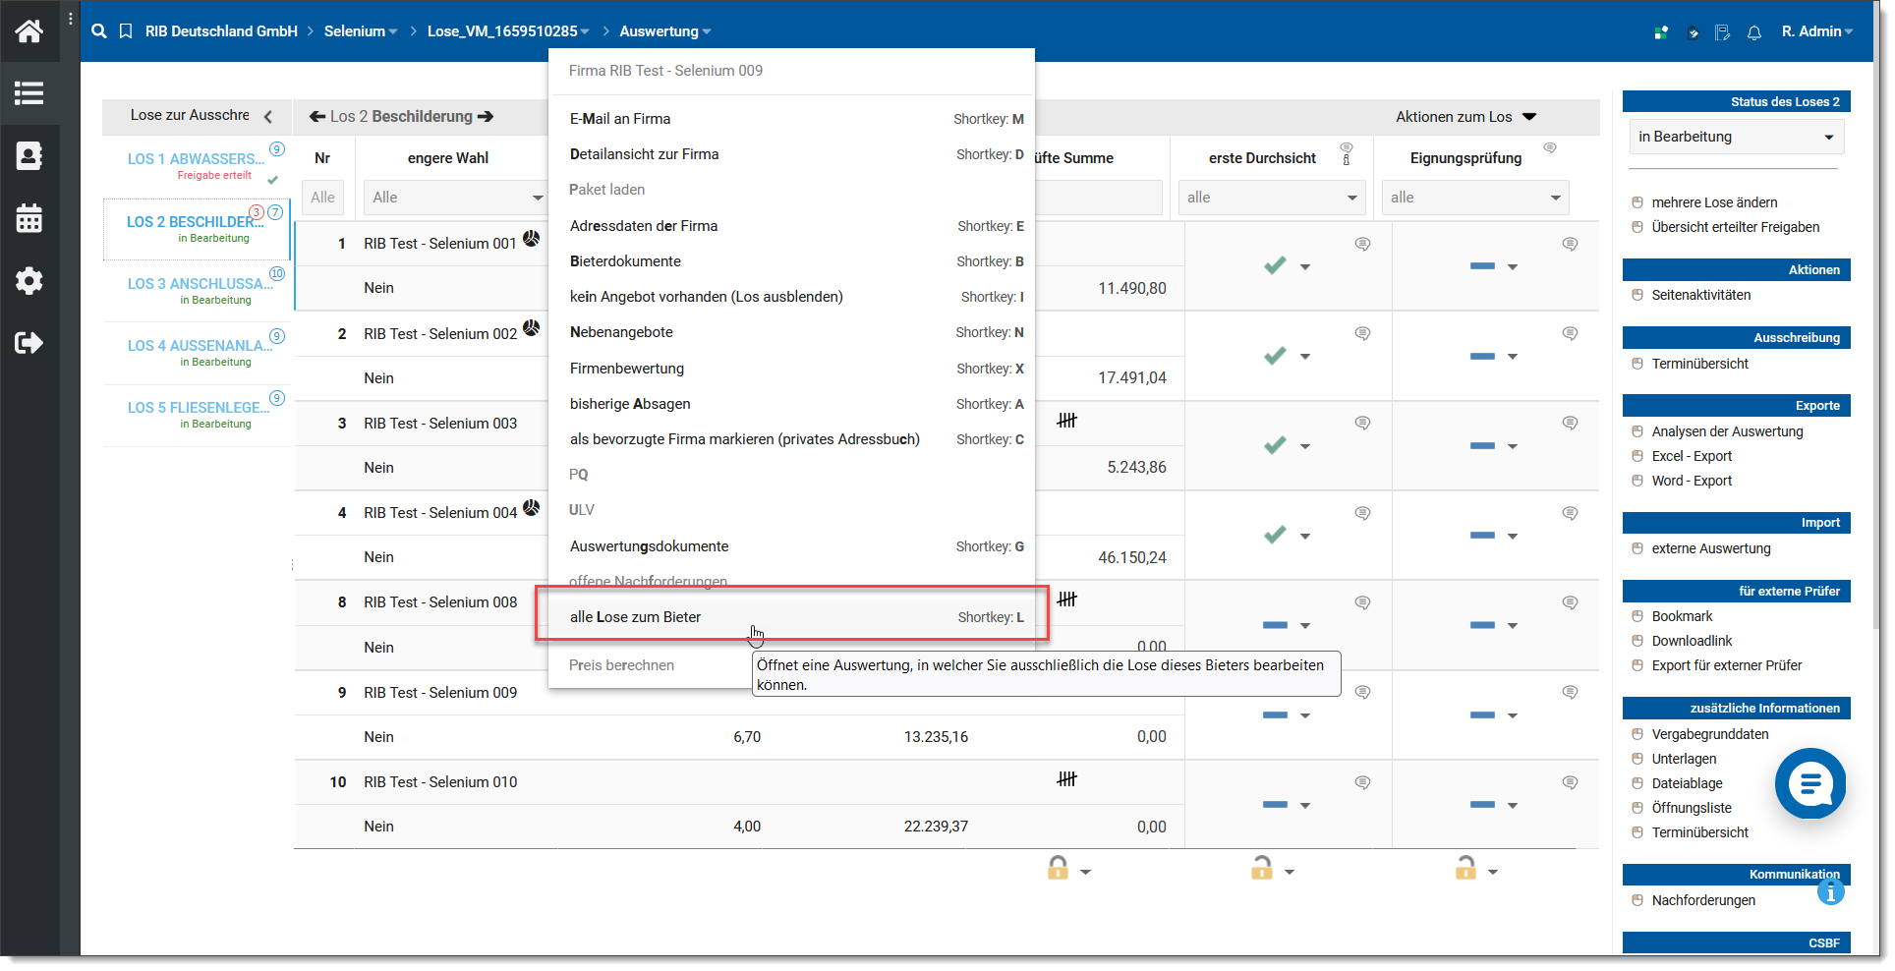Expand the Aktionen zum Los dropdown

(1464, 117)
